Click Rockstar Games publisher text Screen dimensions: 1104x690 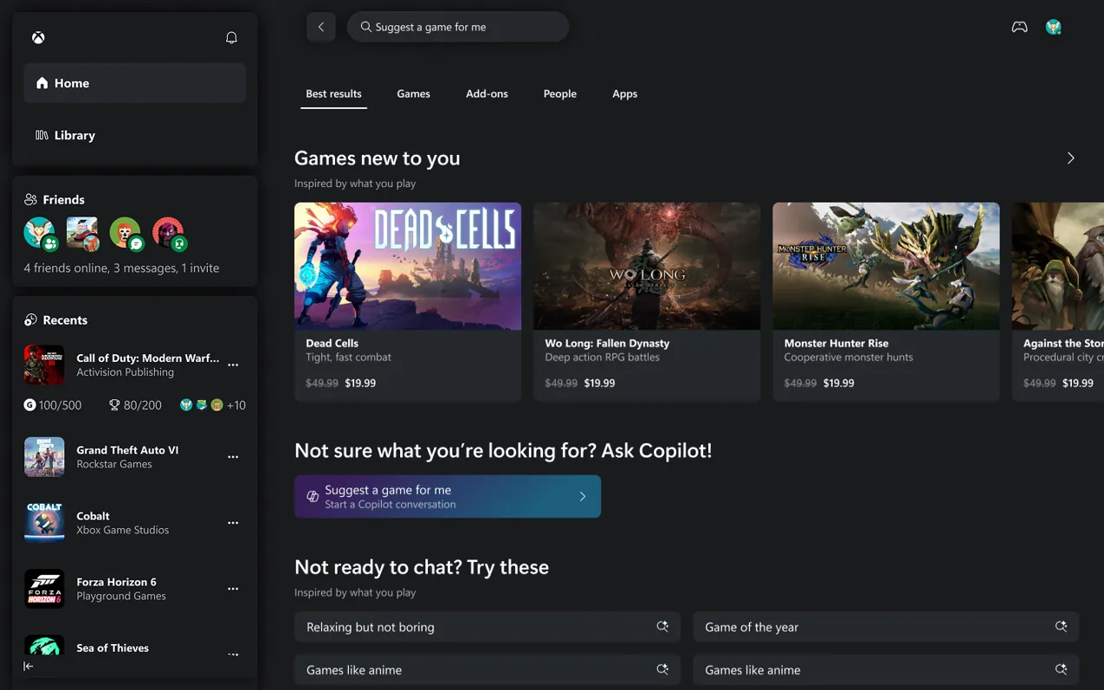(x=114, y=464)
